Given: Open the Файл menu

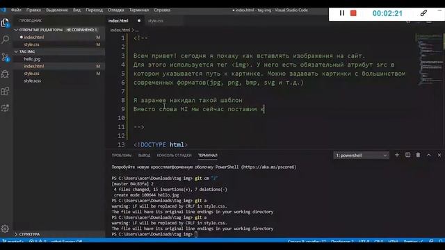Looking at the screenshot, I should pyautogui.click(x=16, y=10).
